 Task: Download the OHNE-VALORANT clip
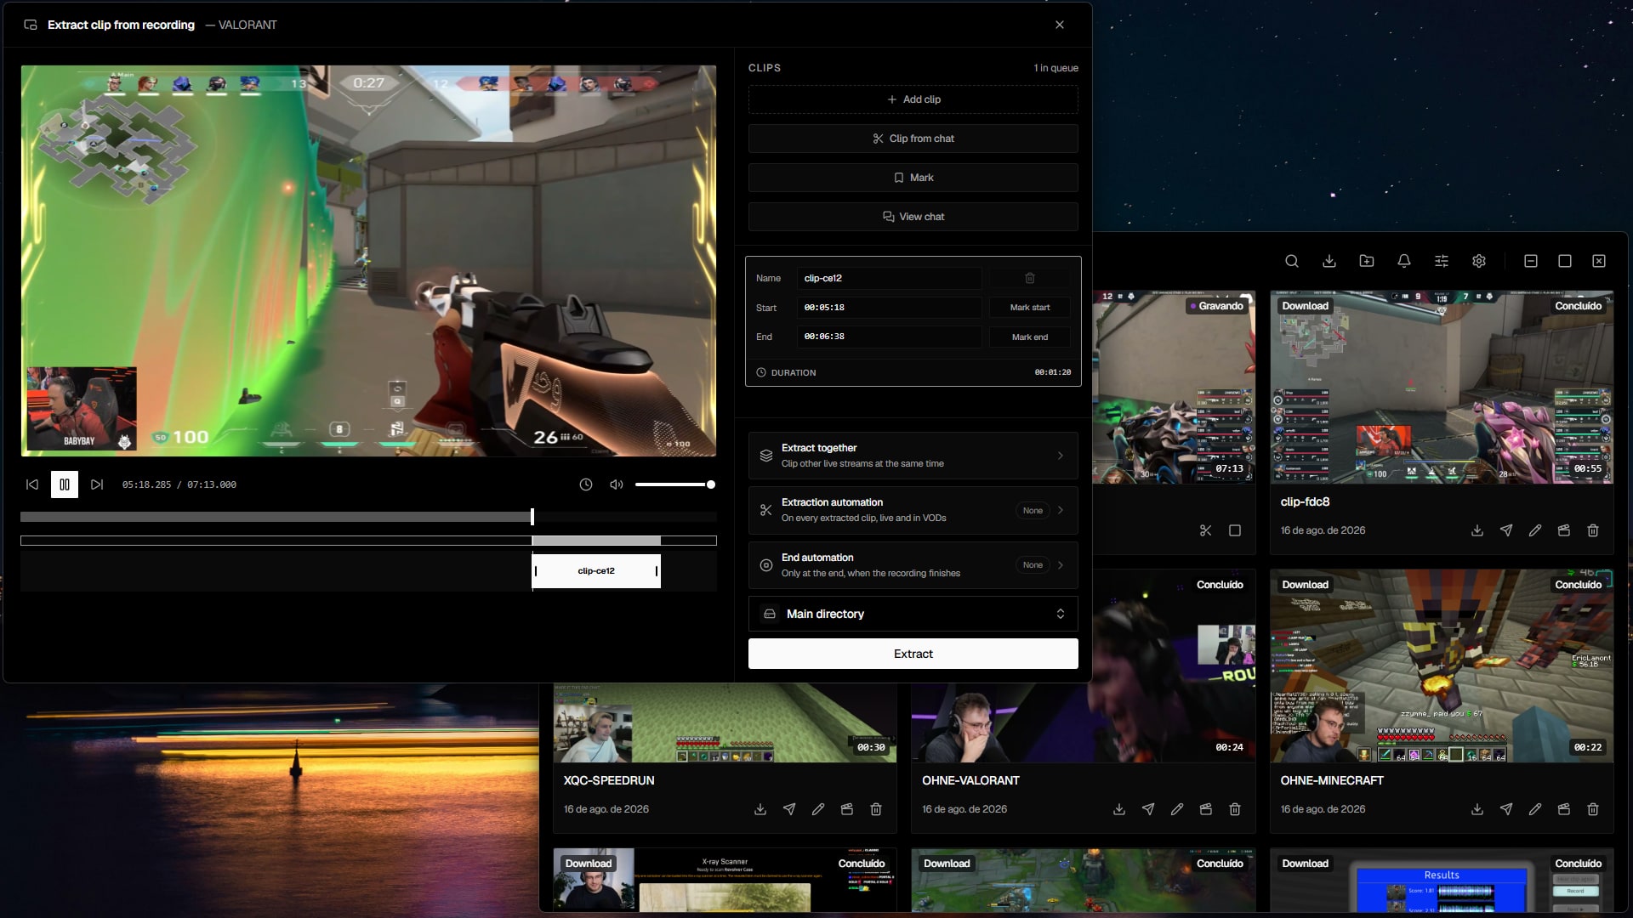1119,809
